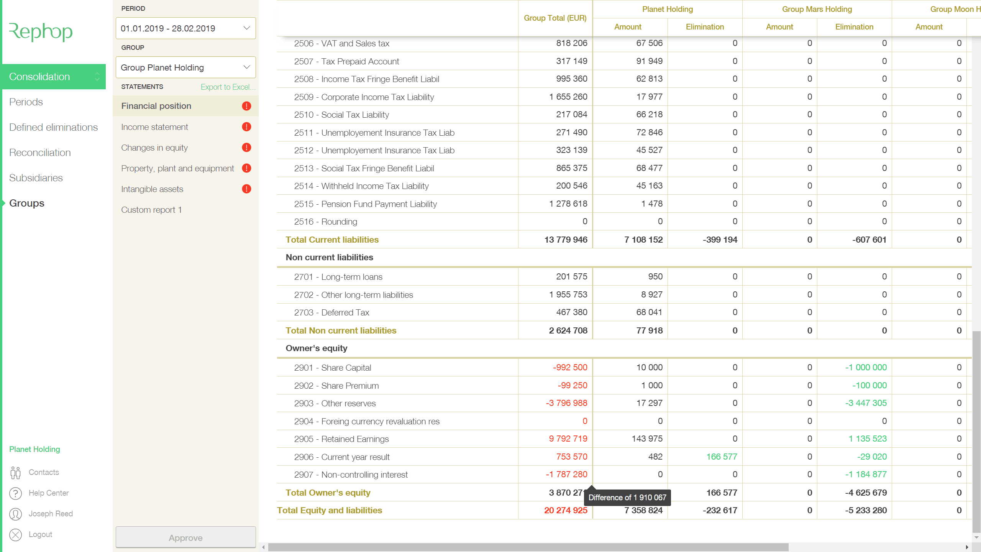
Task: Click the warning badge beside Changes in equity
Action: coord(246,148)
